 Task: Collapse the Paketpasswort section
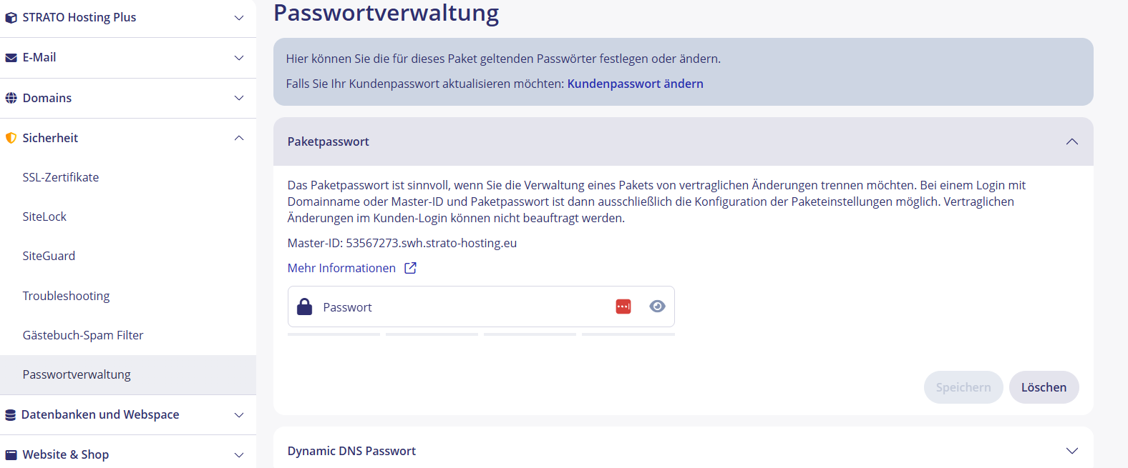click(1071, 141)
